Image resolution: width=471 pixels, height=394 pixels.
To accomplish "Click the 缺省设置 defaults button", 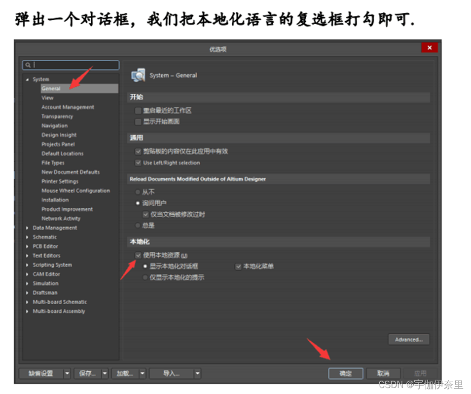I will pyautogui.click(x=41, y=374).
